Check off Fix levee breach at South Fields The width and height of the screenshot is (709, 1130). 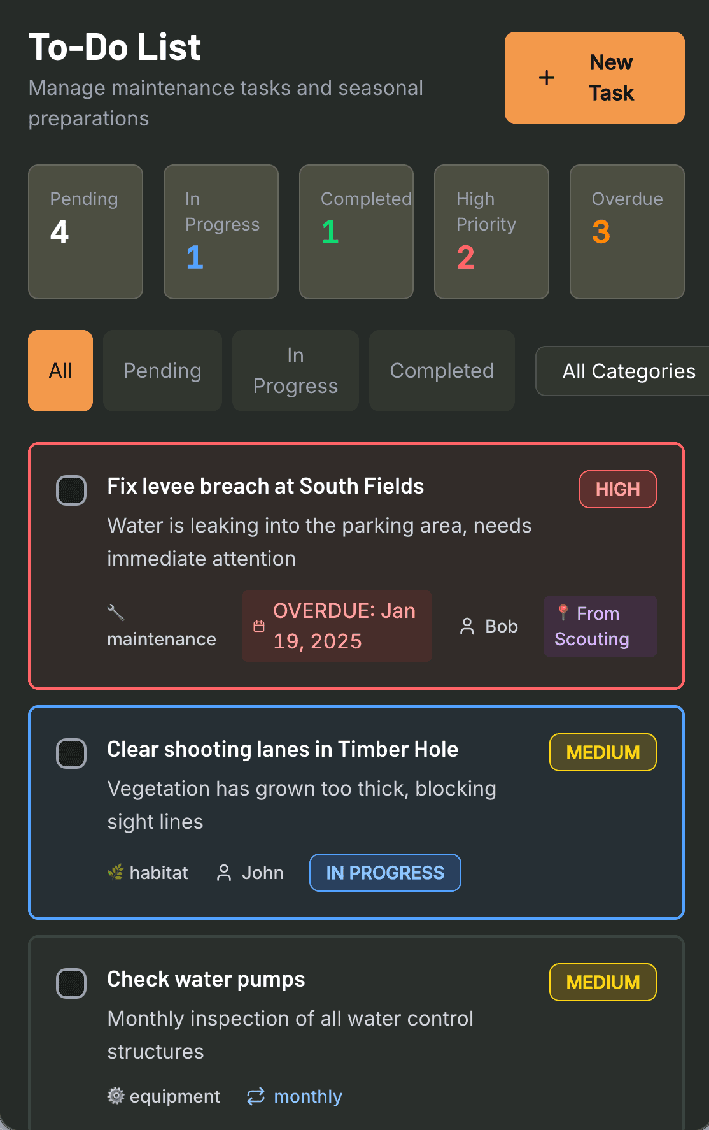point(71,490)
